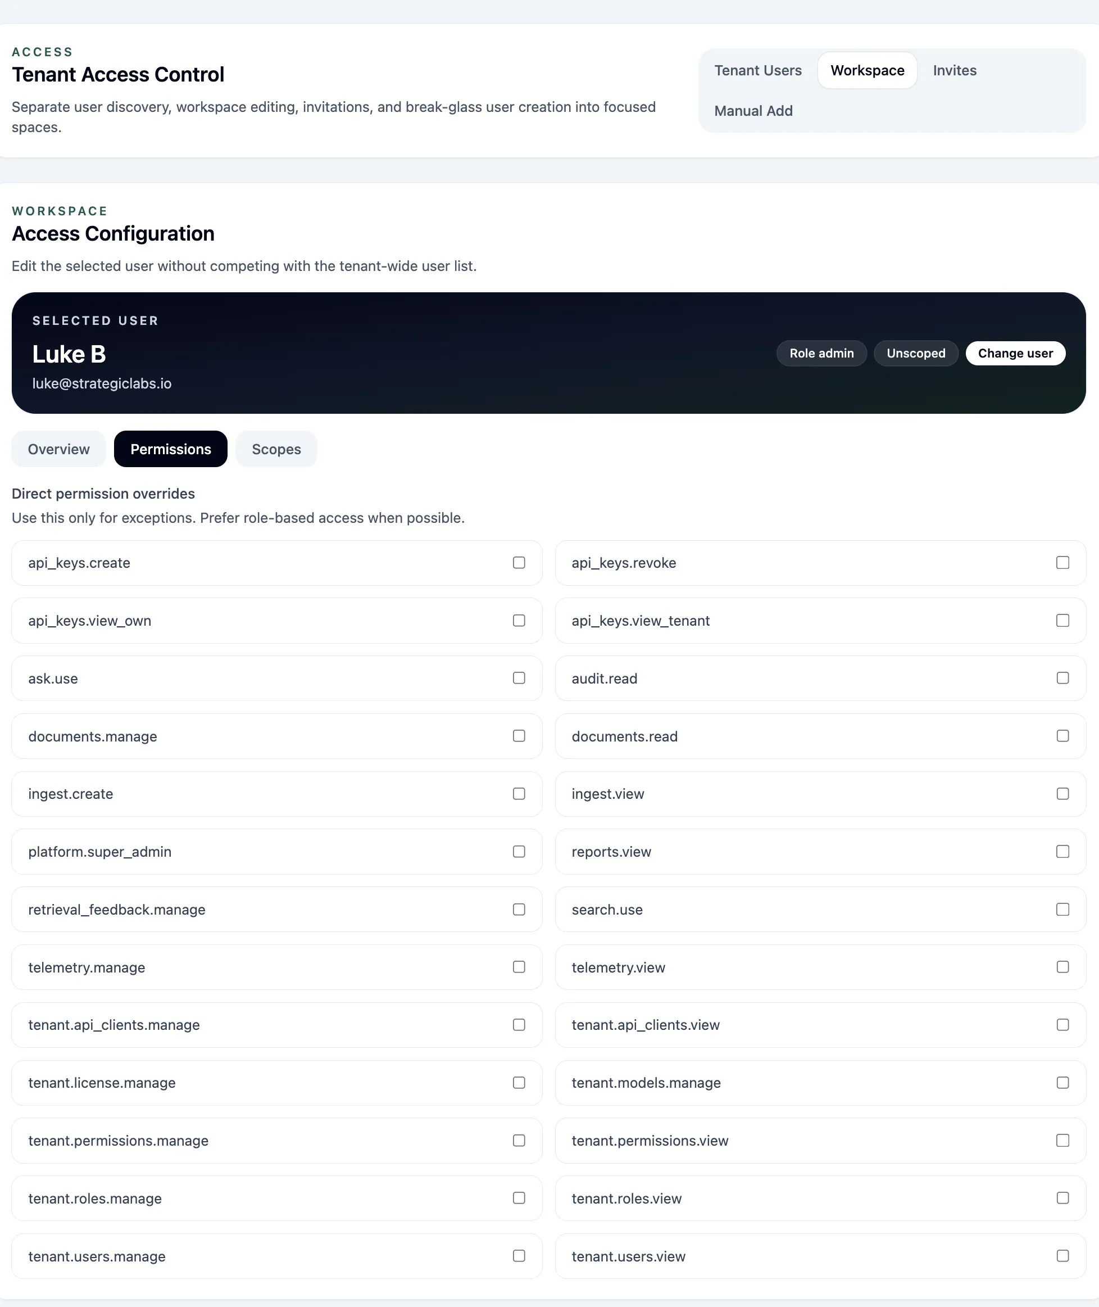
Task: Tick the search.use checkbox
Action: pos(1062,909)
